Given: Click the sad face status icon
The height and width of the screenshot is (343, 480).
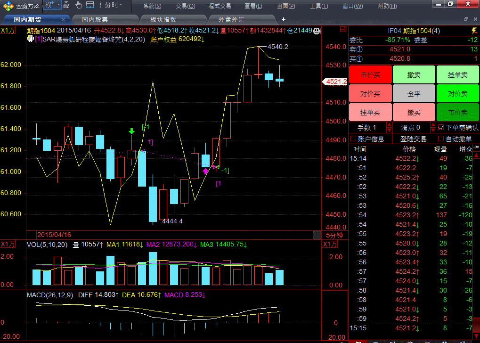Looking at the screenshot, I should coord(317,31).
